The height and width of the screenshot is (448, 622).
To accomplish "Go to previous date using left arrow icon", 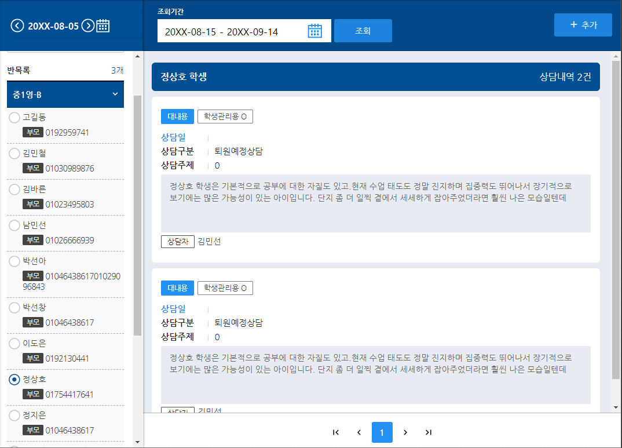I will tap(18, 26).
